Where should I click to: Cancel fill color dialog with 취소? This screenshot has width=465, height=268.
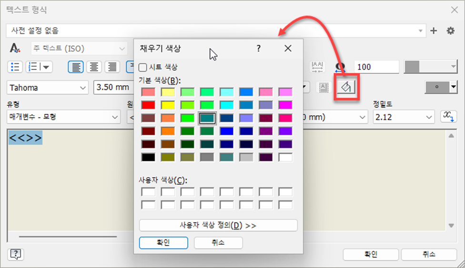(x=218, y=243)
